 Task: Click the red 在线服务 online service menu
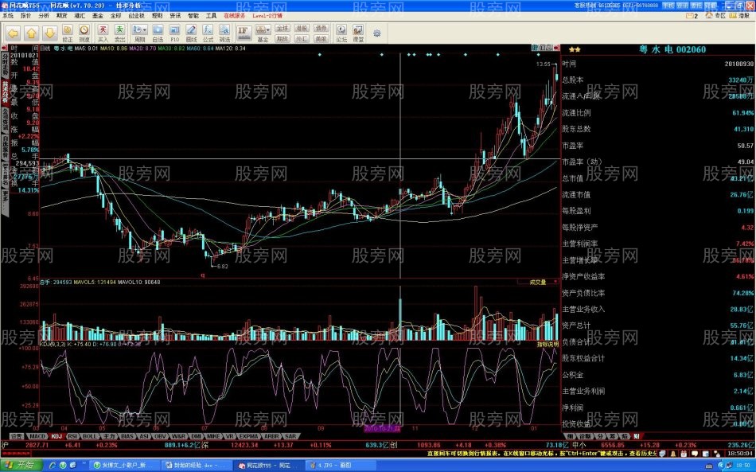pos(234,16)
